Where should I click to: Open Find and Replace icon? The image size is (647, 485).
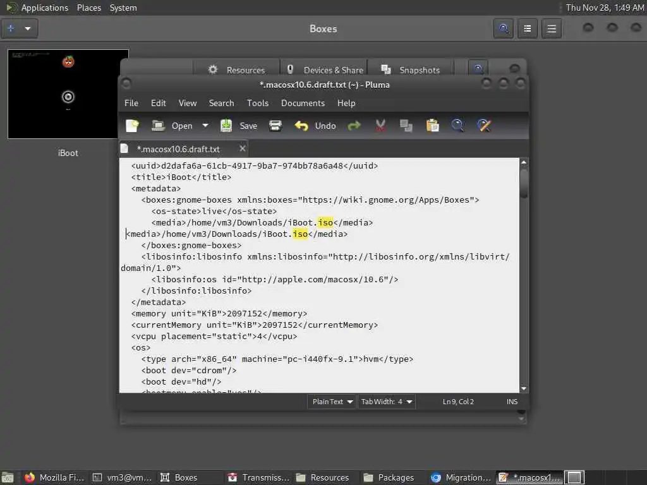coord(484,126)
